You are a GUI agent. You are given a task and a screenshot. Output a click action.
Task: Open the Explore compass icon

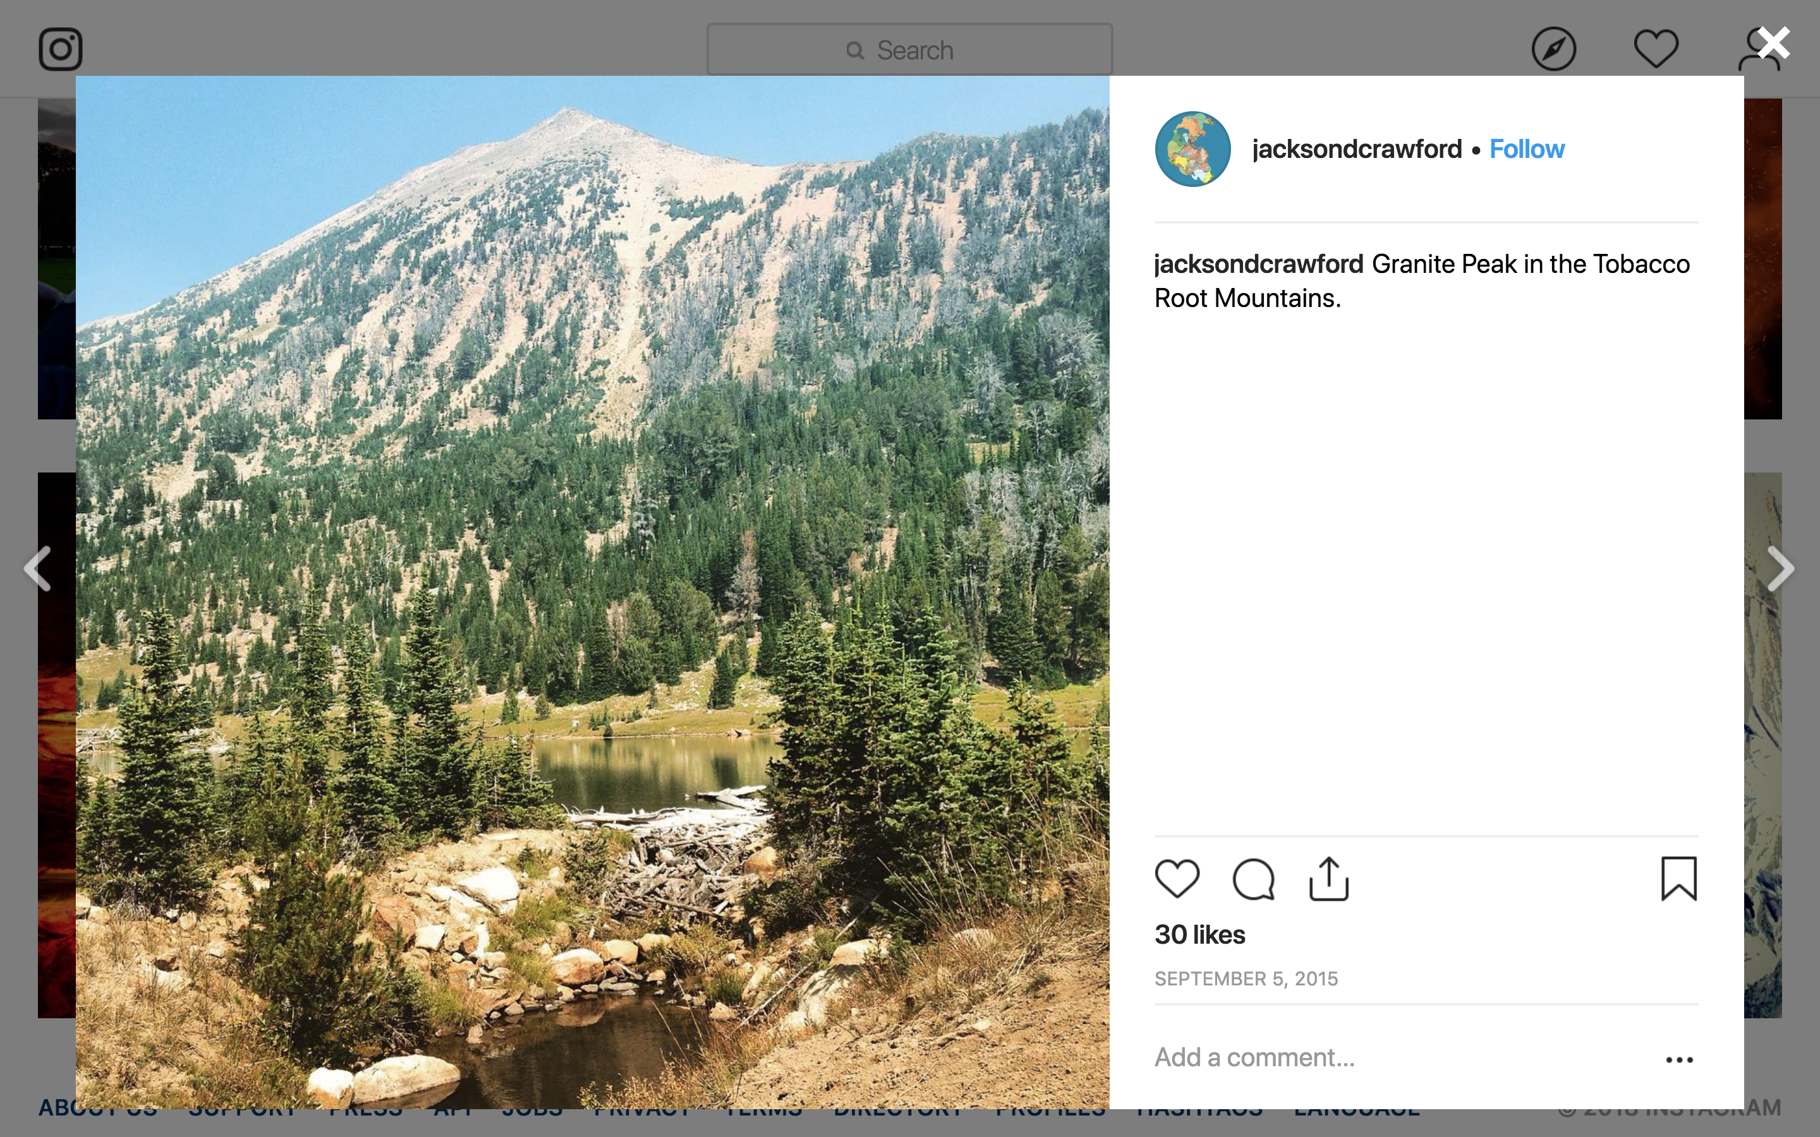pyautogui.click(x=1554, y=50)
